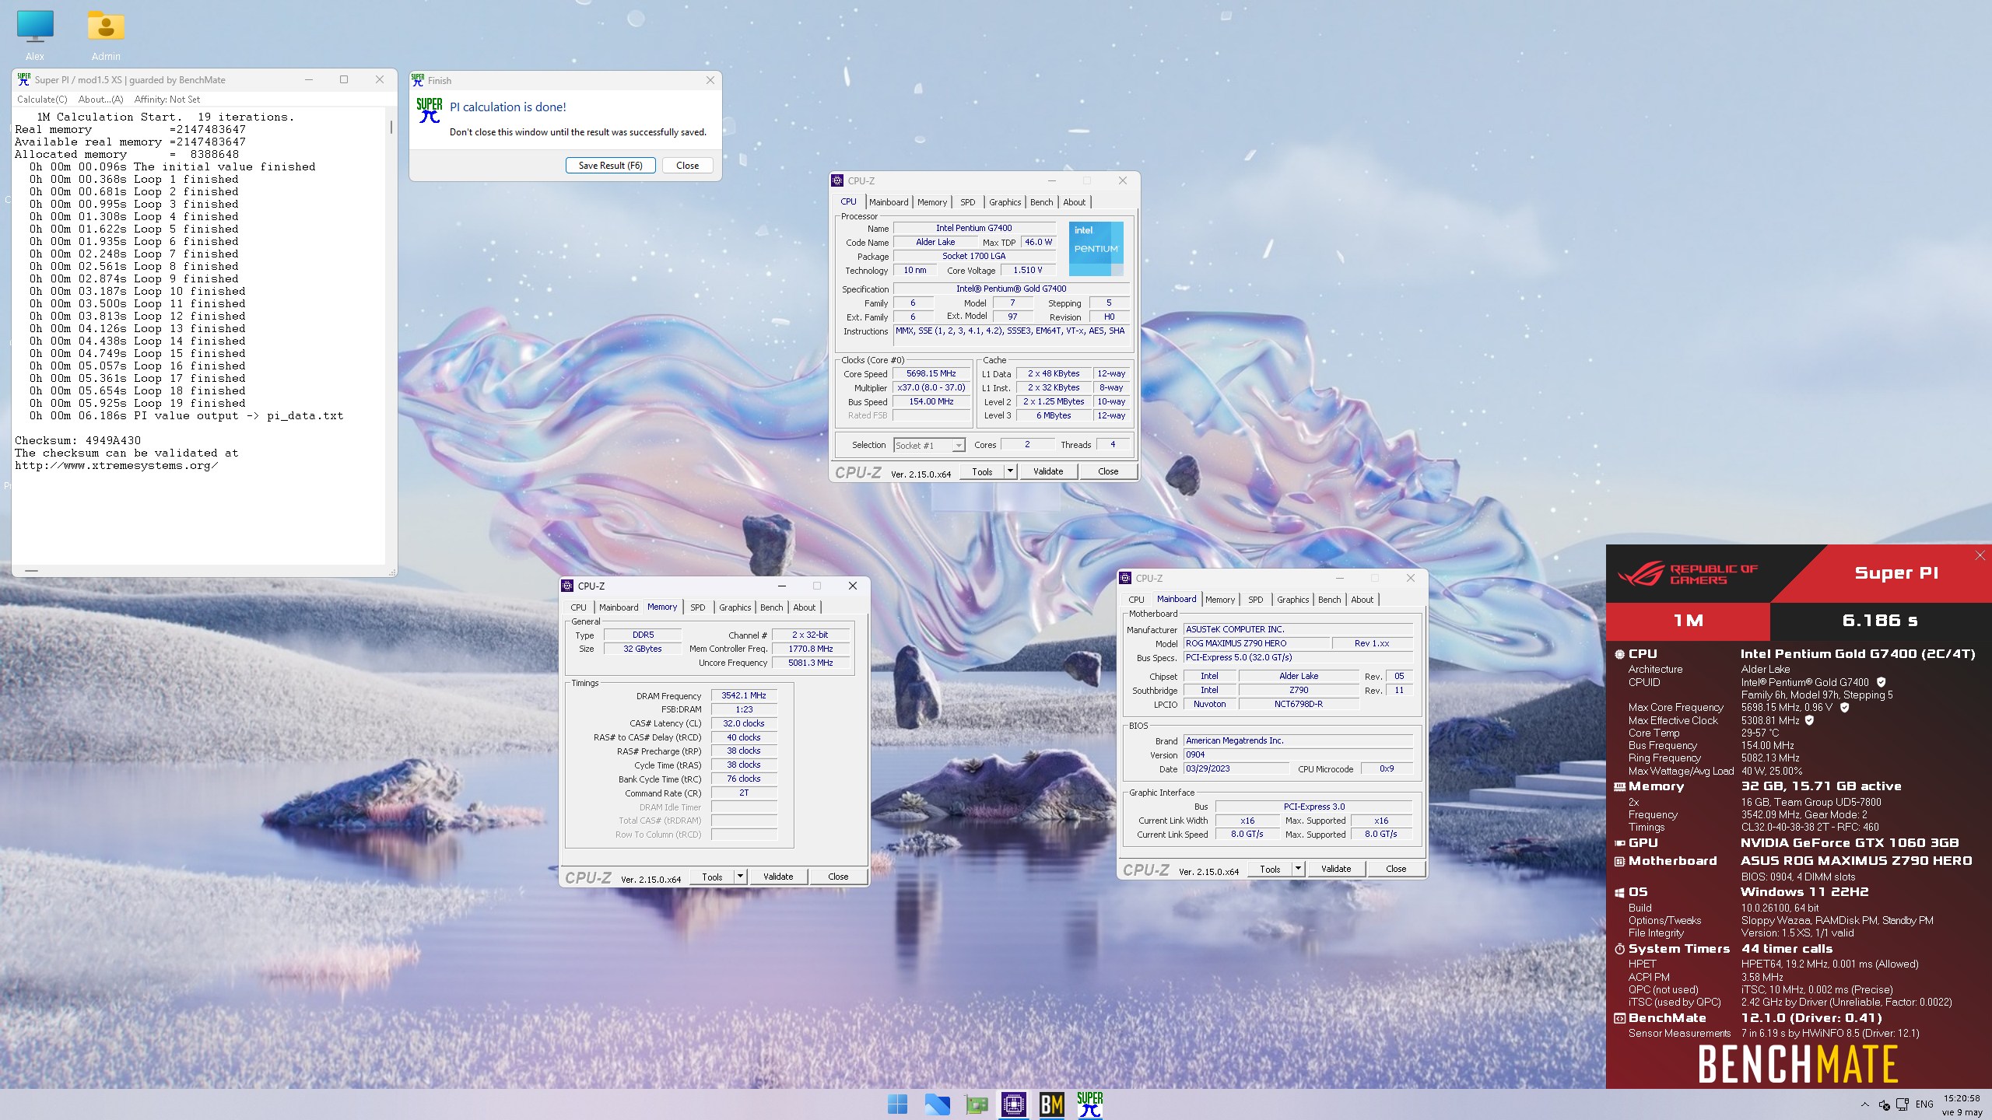The height and width of the screenshot is (1120, 1992).
Task: Expand Tools dropdown arrow in top CPU-Z window
Action: [x=1010, y=471]
